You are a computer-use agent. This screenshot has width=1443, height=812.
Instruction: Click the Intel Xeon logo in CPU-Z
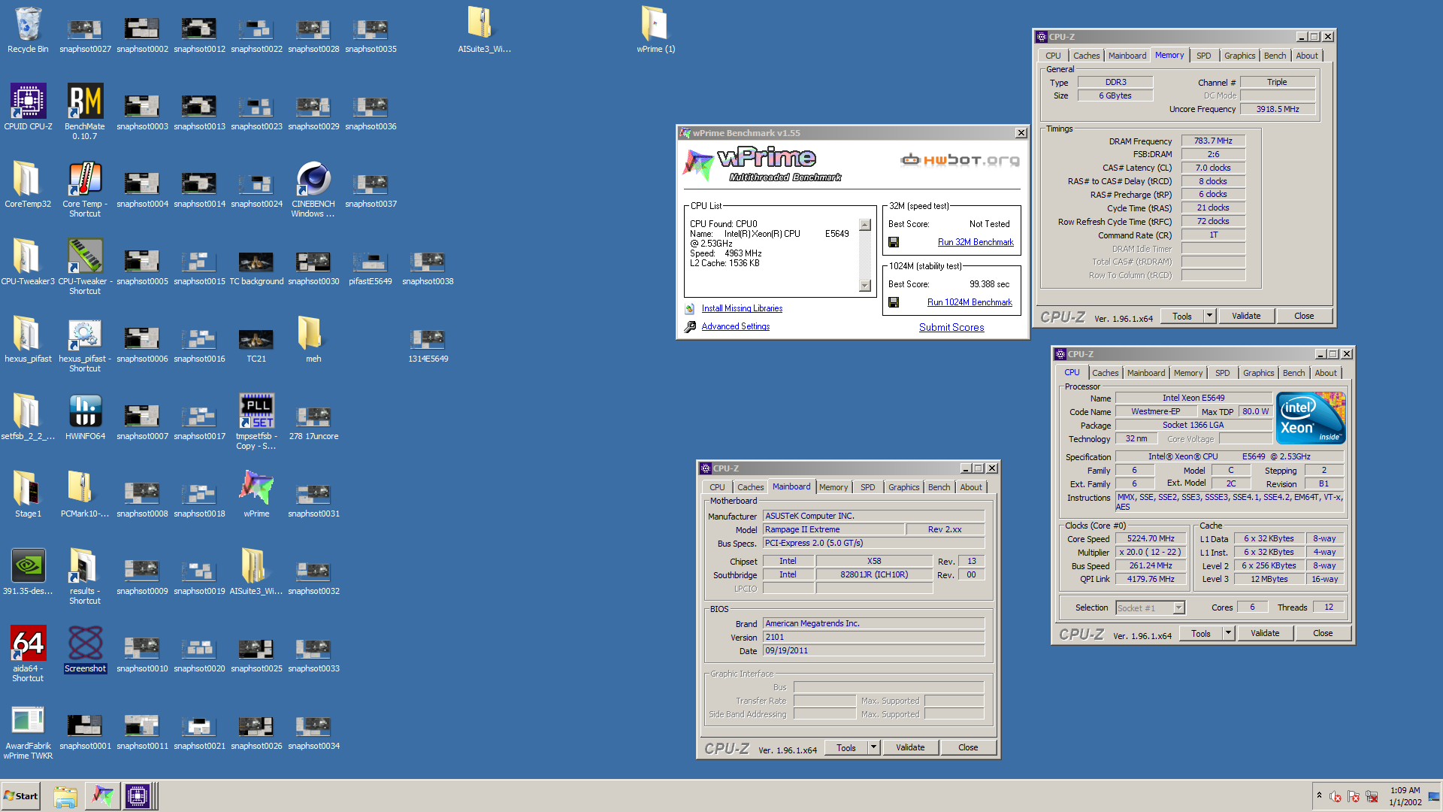click(1311, 418)
